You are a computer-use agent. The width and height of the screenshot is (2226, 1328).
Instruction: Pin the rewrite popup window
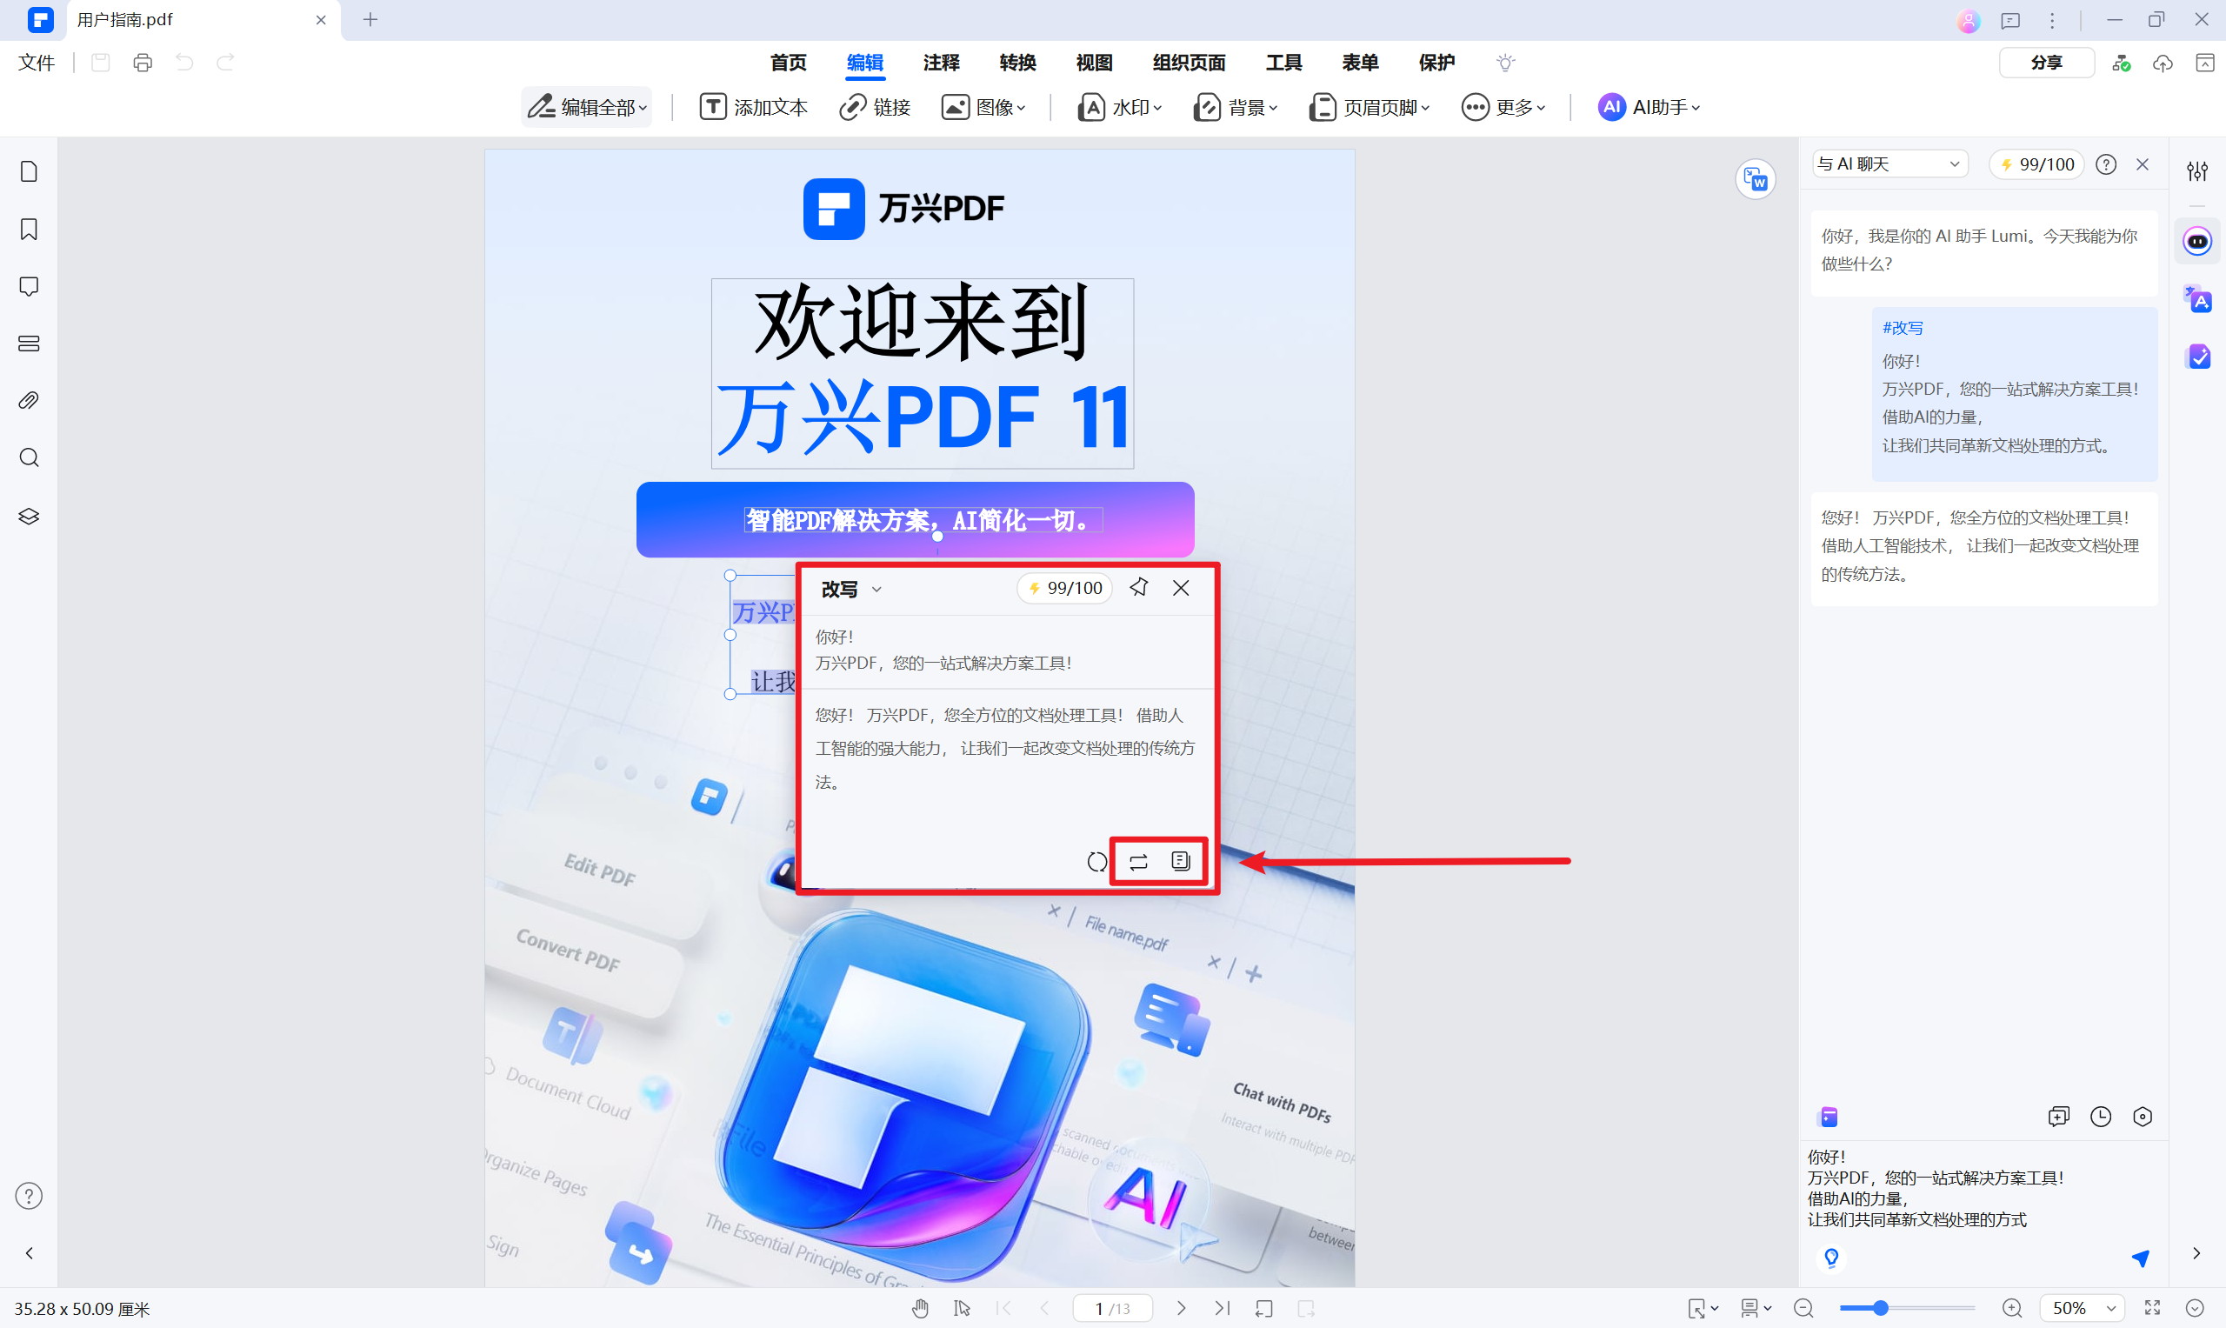click(x=1138, y=587)
